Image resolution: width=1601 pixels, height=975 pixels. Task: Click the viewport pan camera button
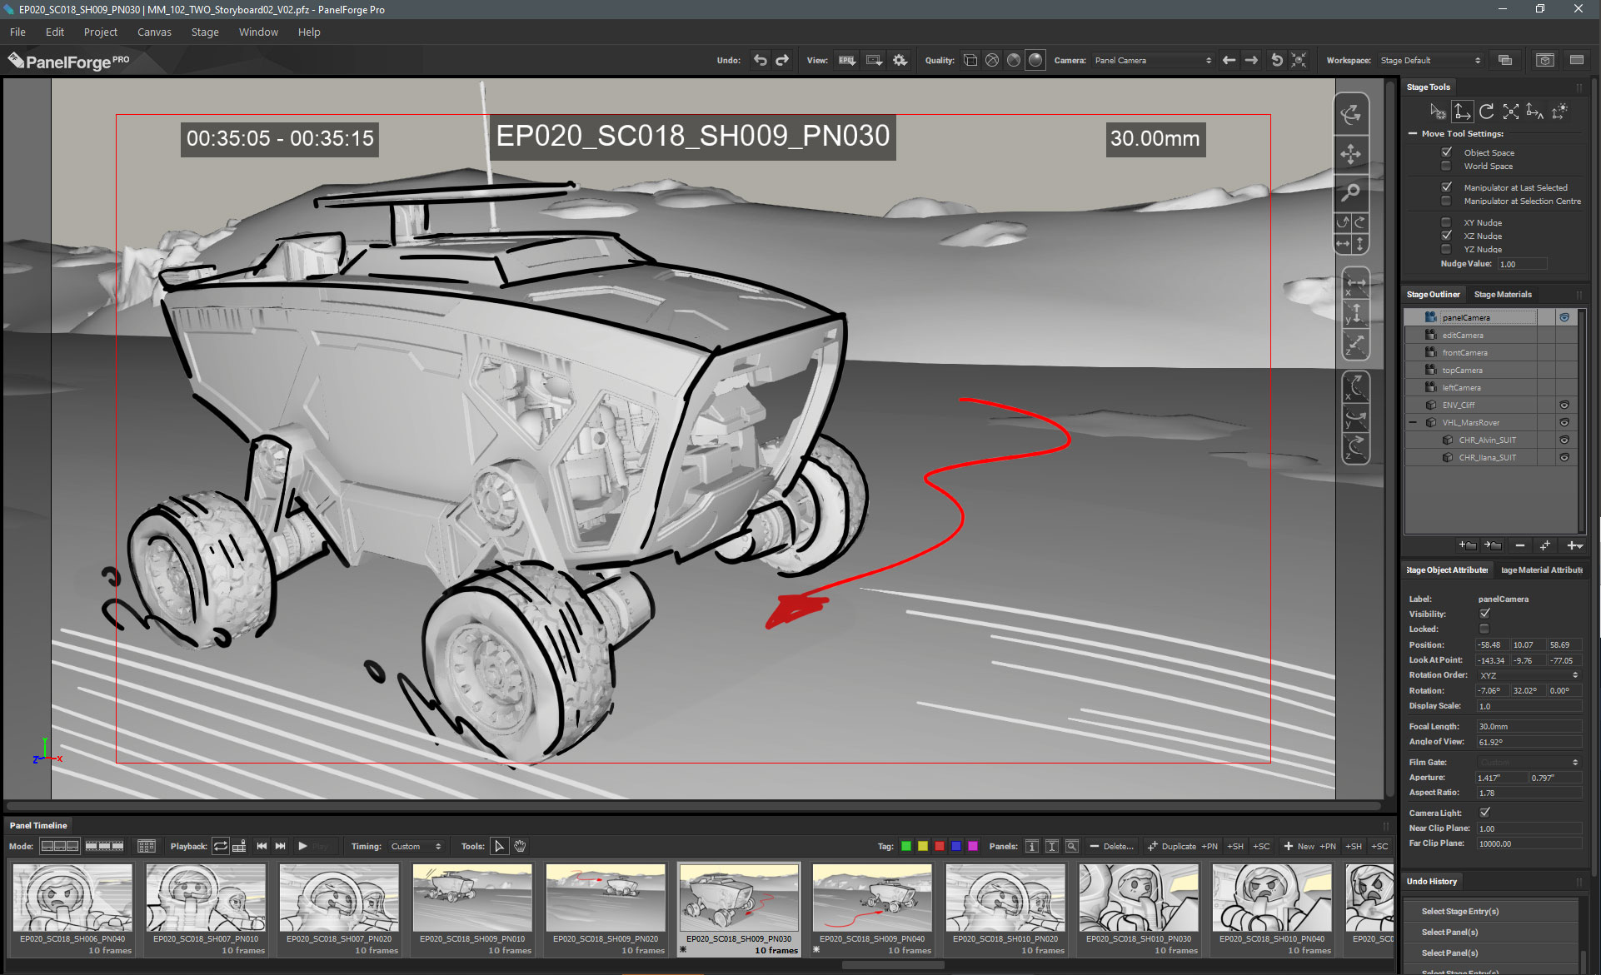coord(1351,154)
